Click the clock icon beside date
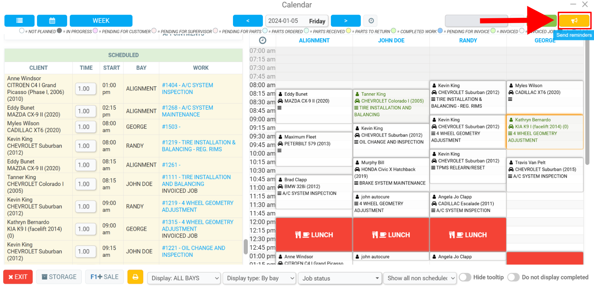 [371, 21]
